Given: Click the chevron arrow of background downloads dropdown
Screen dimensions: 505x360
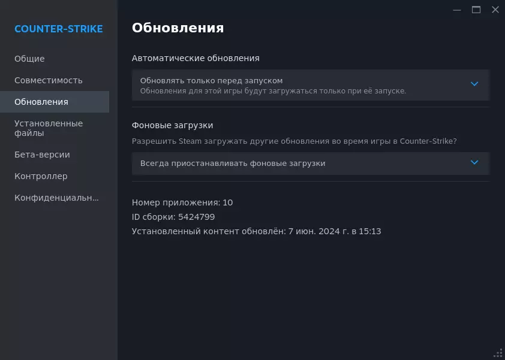Looking at the screenshot, I should [x=474, y=162].
